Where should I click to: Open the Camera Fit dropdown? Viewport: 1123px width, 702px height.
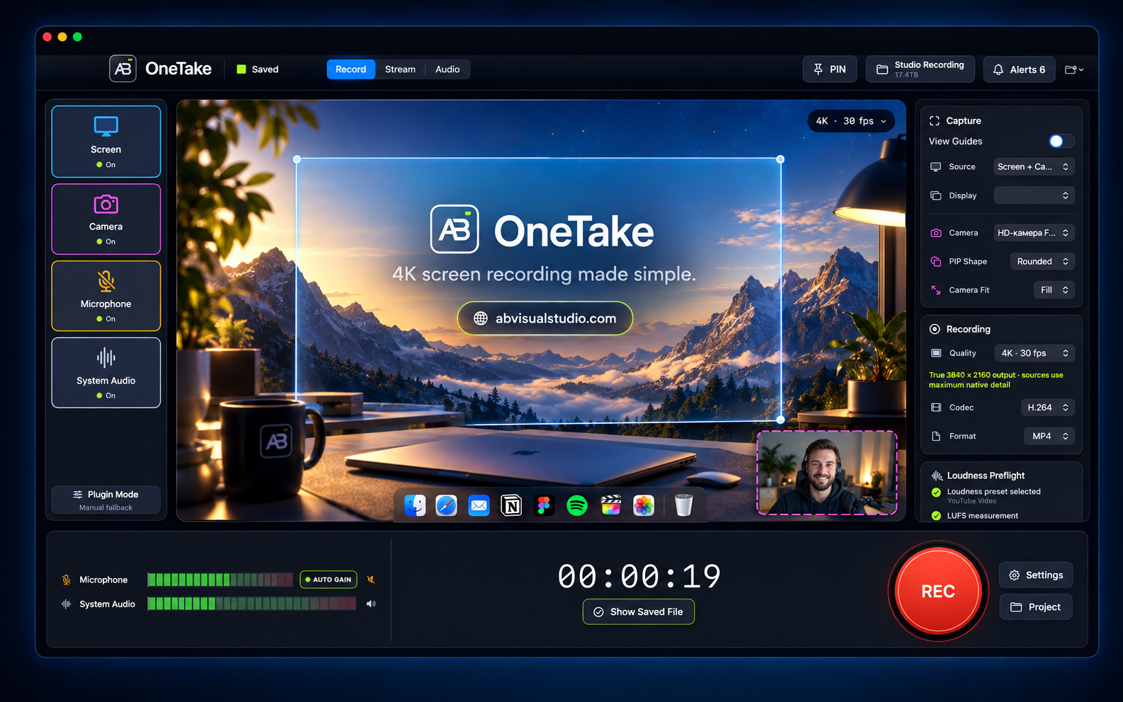[x=1054, y=289]
